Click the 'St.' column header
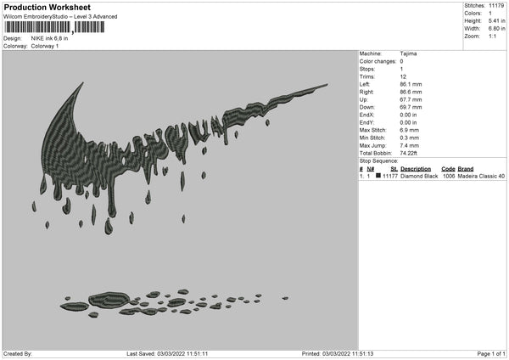 point(394,169)
